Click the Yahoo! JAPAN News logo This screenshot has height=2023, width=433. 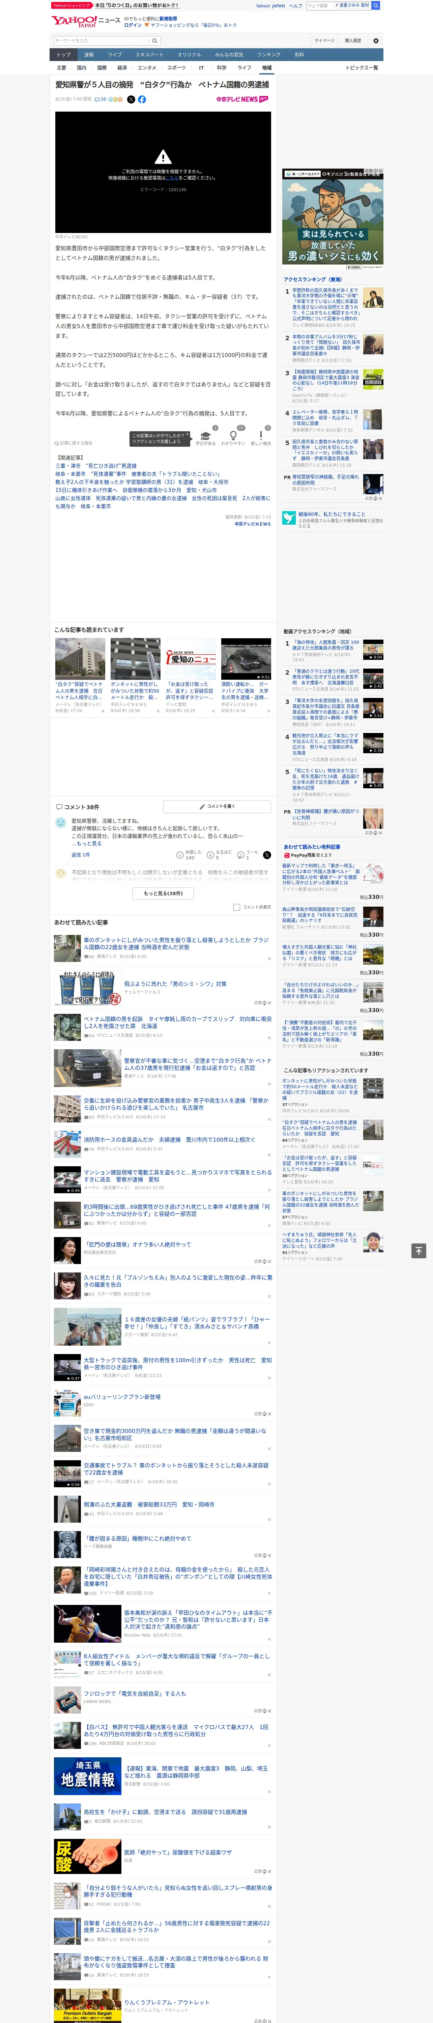tap(86, 21)
